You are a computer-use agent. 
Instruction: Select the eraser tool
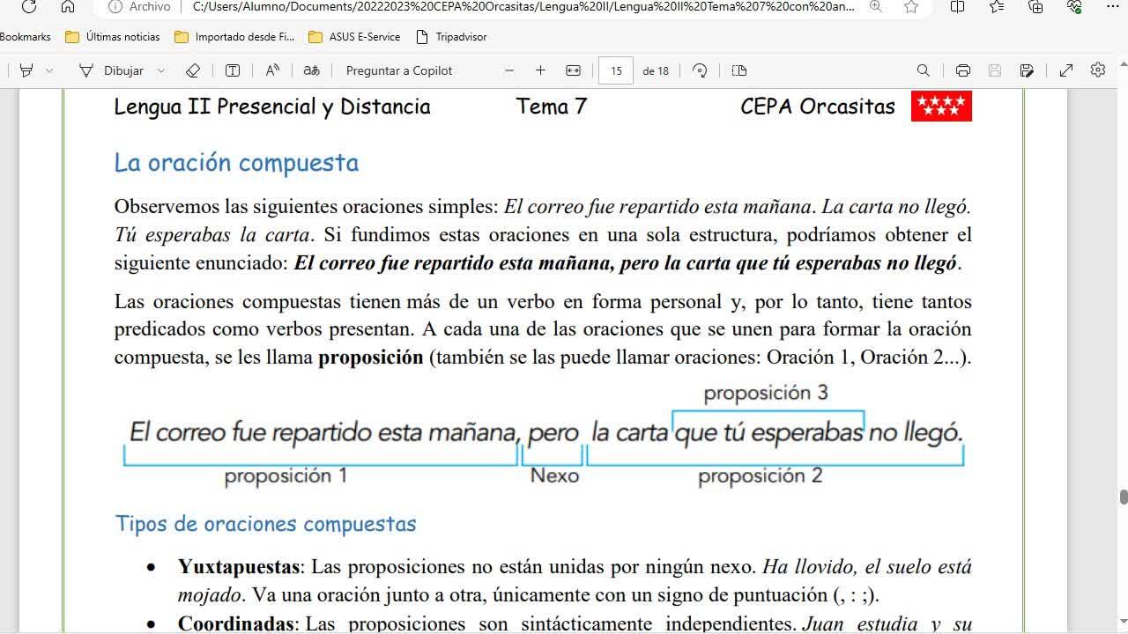click(x=193, y=70)
